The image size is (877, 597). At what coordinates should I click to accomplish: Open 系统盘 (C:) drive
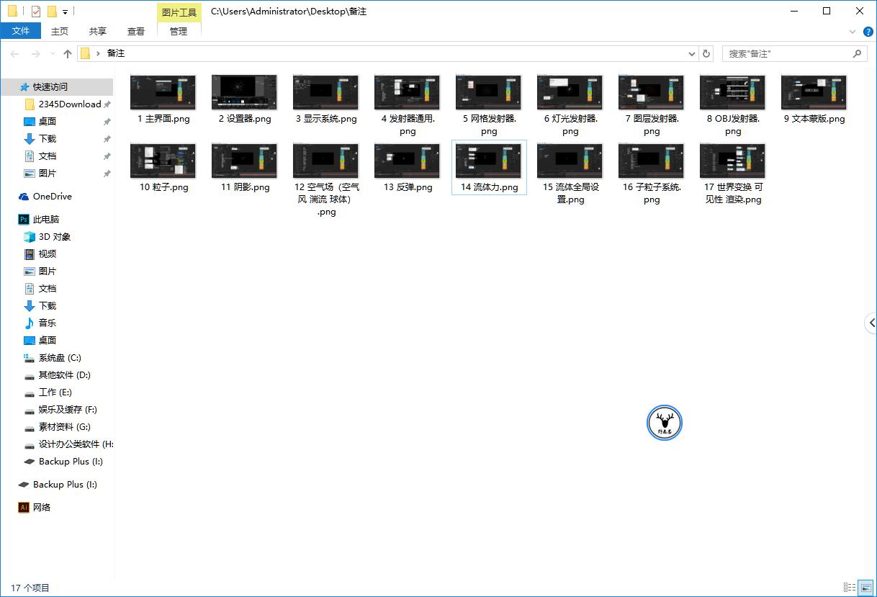(60, 357)
